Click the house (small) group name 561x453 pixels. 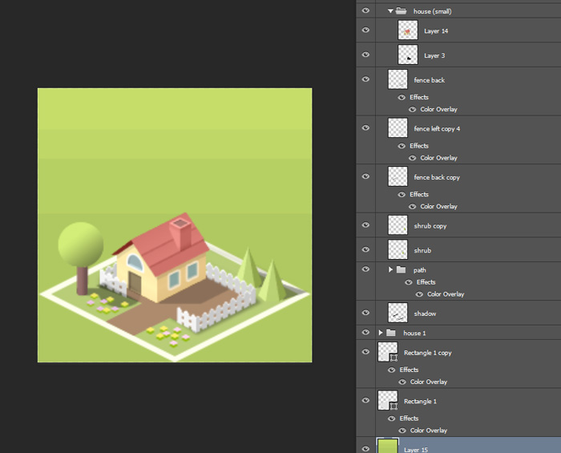click(433, 11)
